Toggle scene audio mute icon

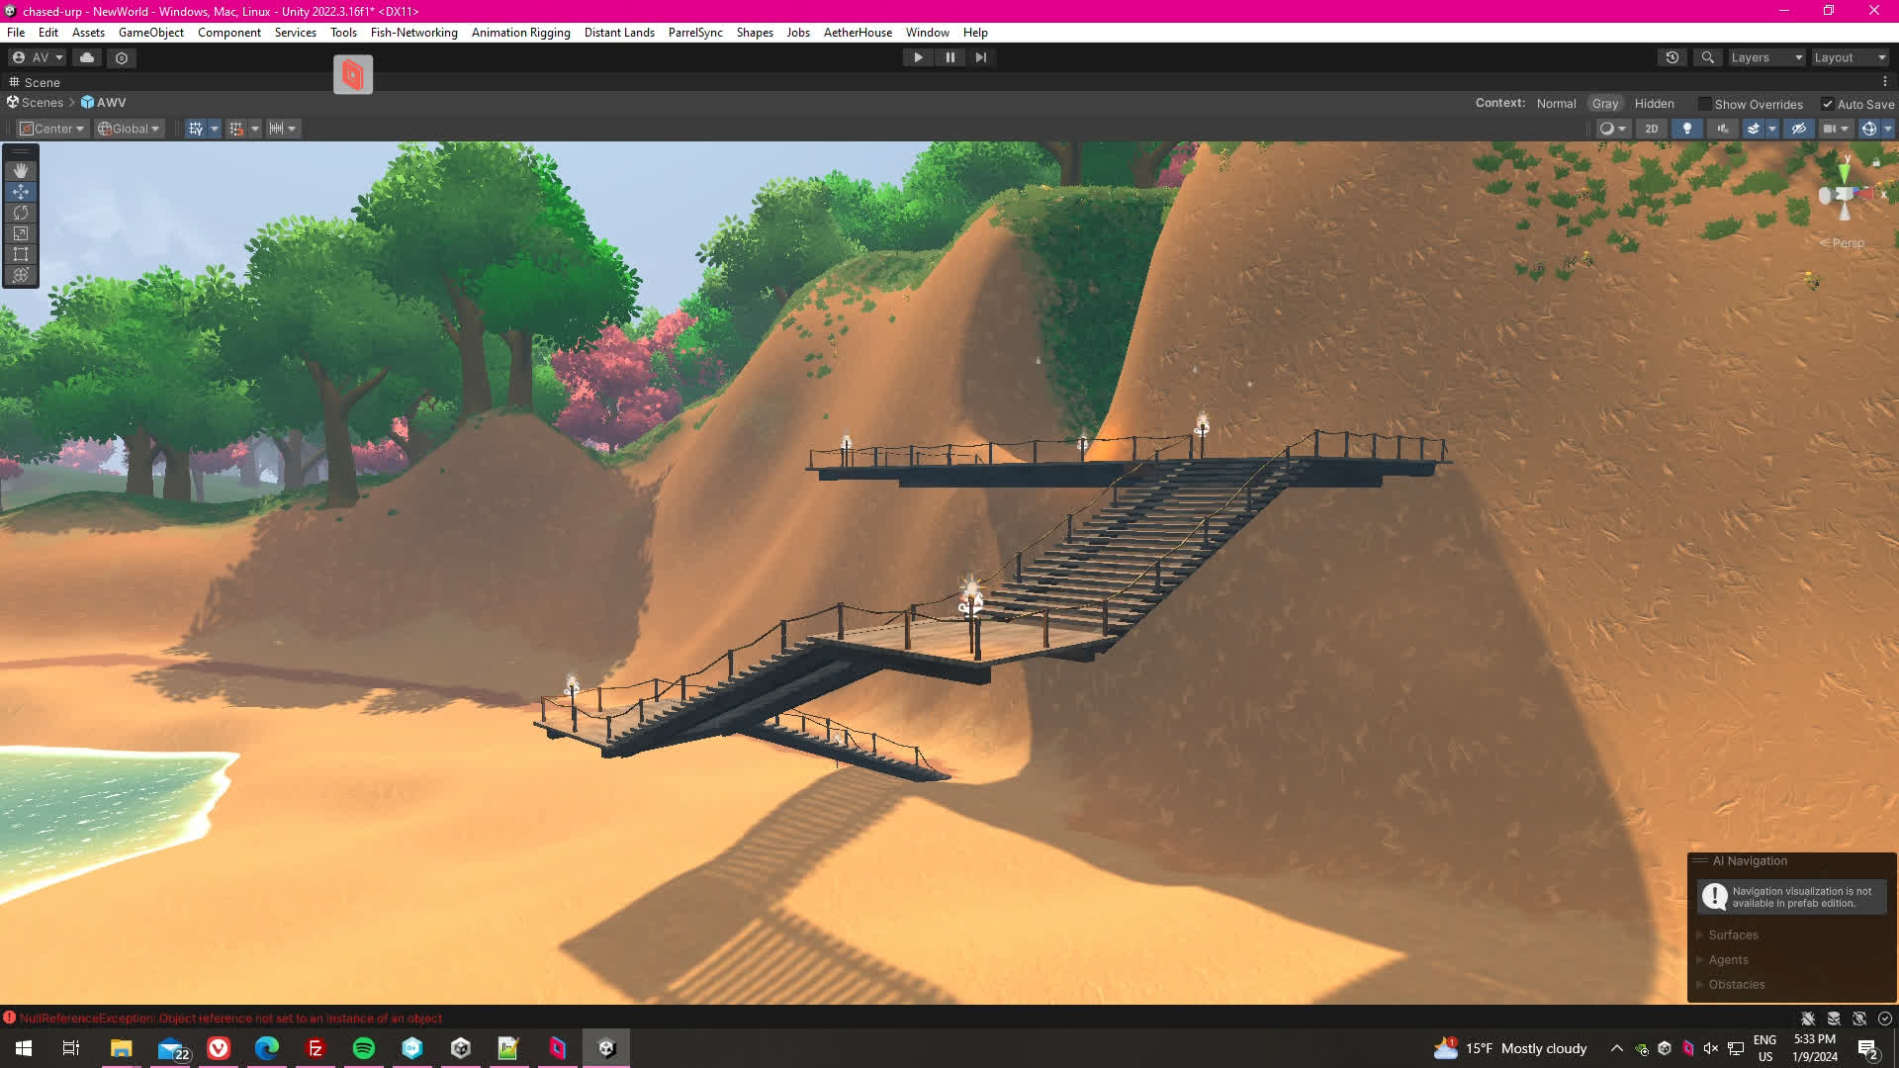point(1722,129)
